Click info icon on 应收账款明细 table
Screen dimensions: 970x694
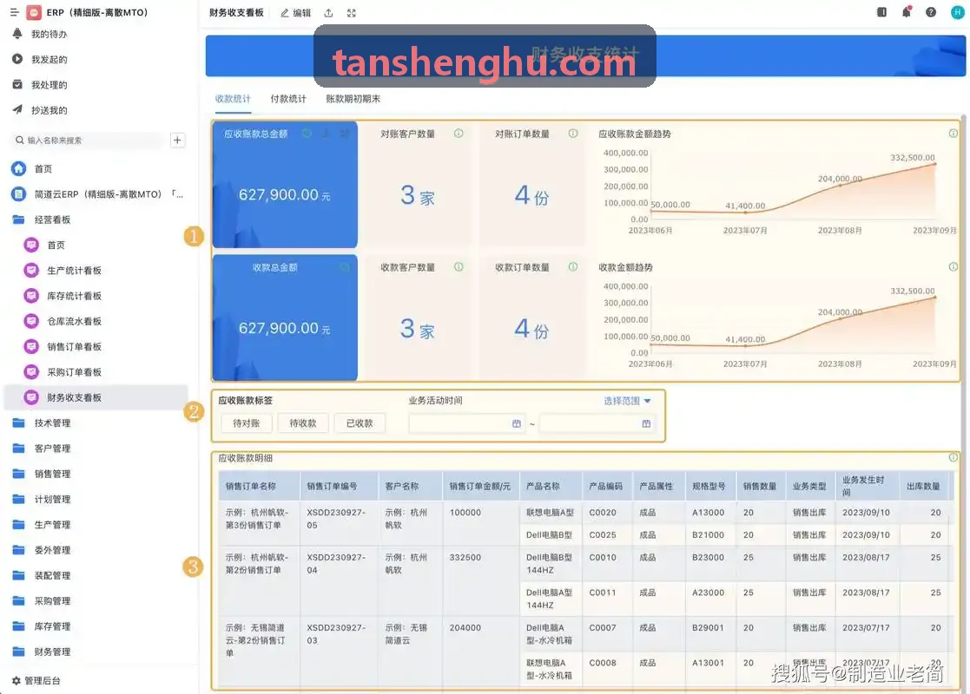pyautogui.click(x=953, y=458)
